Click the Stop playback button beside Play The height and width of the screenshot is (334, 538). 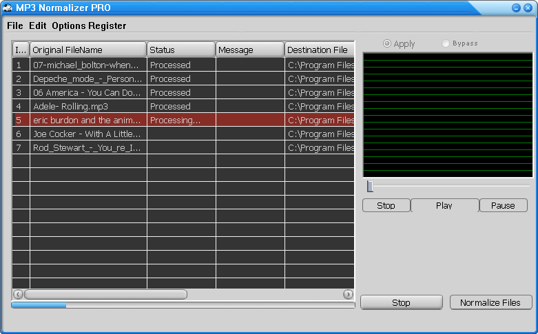click(386, 205)
